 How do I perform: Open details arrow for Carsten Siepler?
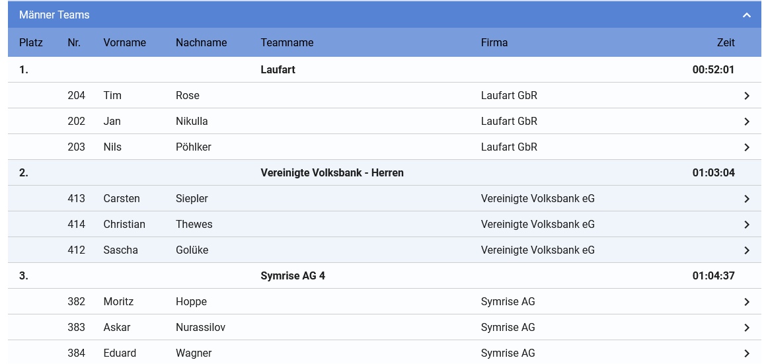click(x=746, y=199)
